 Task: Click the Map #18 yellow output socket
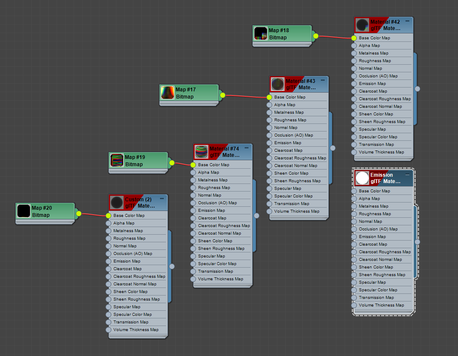315,36
